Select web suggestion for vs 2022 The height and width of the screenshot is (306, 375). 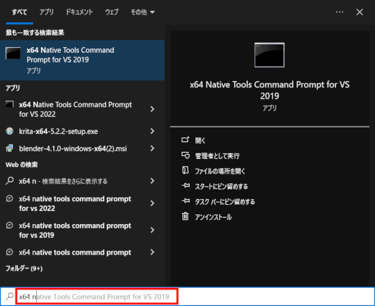pyautogui.click(x=75, y=203)
